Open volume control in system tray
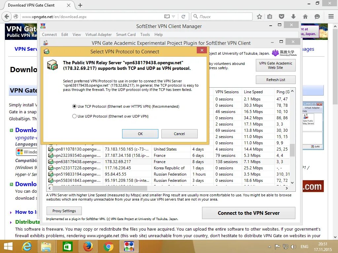Image resolution: width=338 pixels, height=253 pixels. [293, 246]
